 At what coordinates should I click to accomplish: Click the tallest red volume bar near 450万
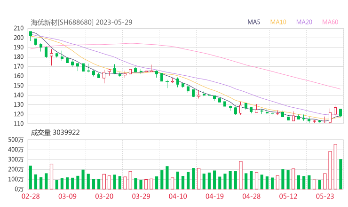(335, 167)
